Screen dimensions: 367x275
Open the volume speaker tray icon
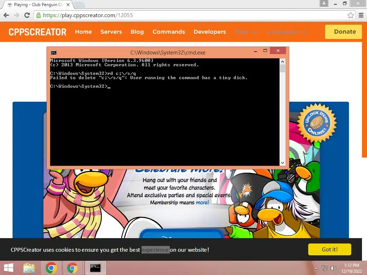[x=333, y=268]
